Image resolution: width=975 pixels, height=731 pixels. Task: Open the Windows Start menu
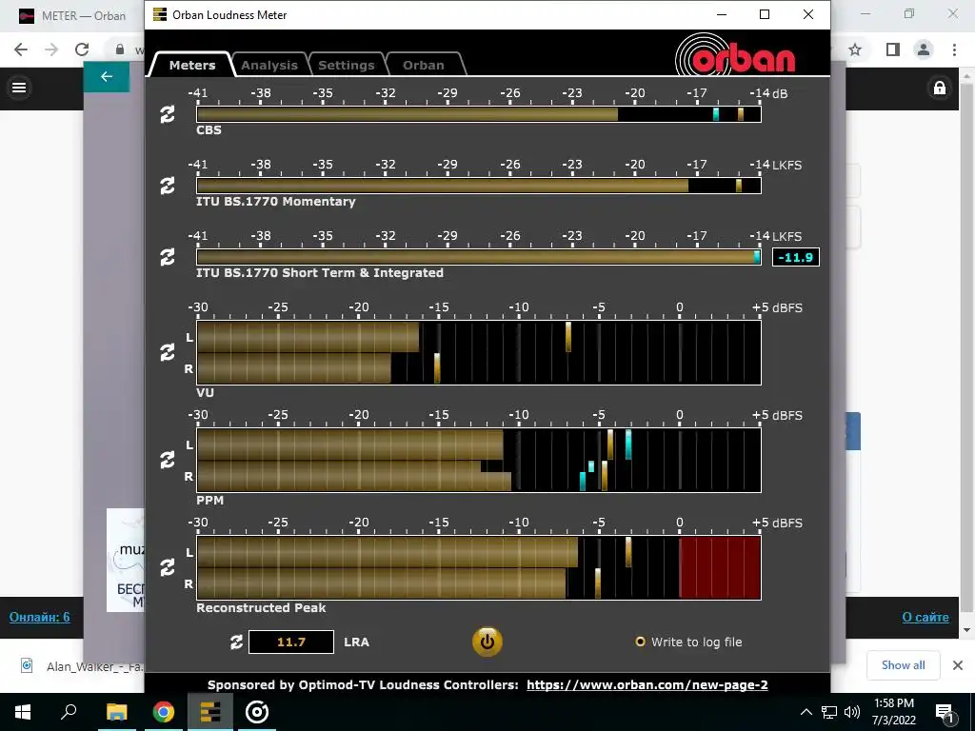(23, 712)
